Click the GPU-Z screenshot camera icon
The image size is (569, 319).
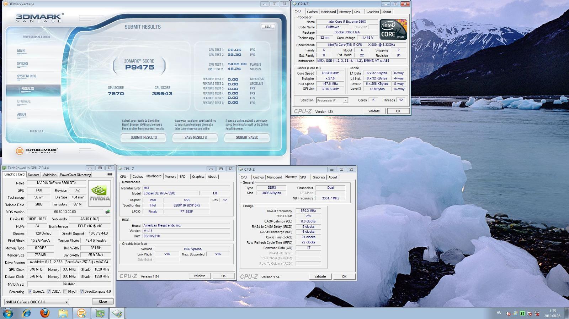coord(110,174)
